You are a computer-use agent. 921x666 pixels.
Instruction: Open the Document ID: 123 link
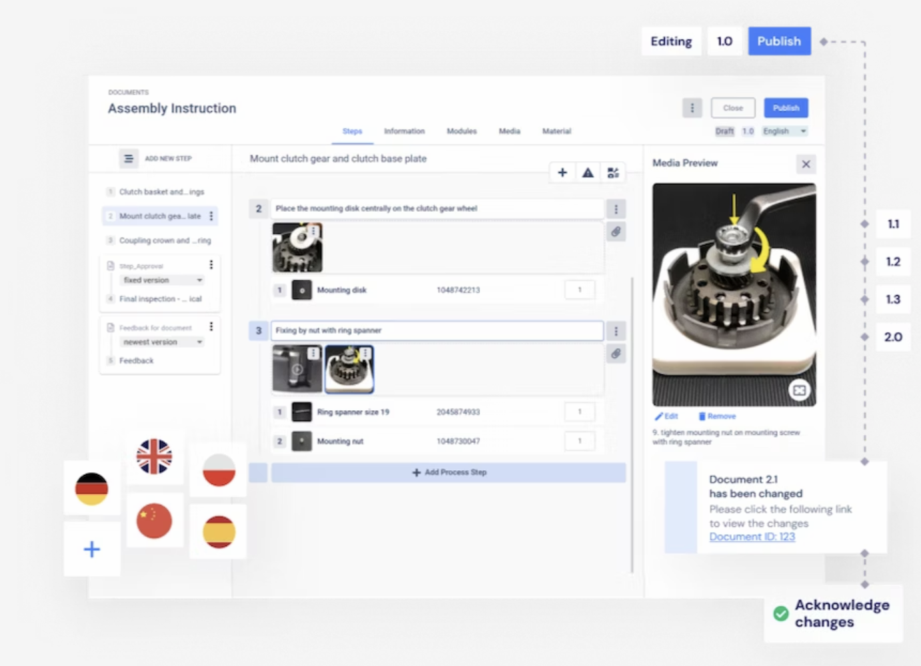(752, 537)
